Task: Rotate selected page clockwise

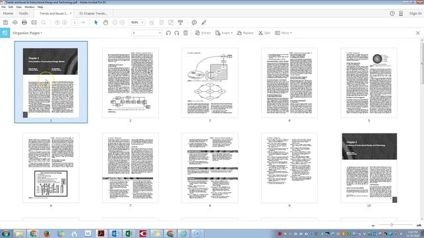Action: pyautogui.click(x=177, y=33)
